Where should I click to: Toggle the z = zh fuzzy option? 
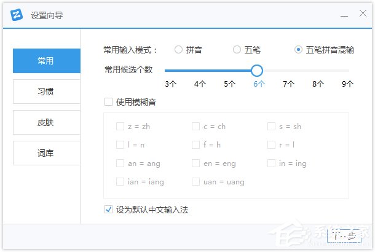(120, 127)
